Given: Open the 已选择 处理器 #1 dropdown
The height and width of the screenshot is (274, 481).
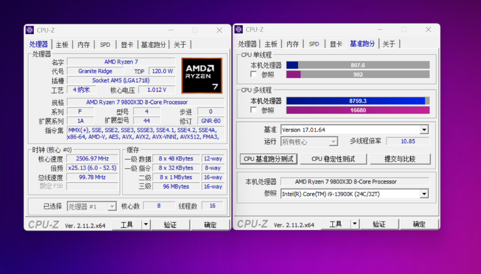Looking at the screenshot, I should (112, 207).
